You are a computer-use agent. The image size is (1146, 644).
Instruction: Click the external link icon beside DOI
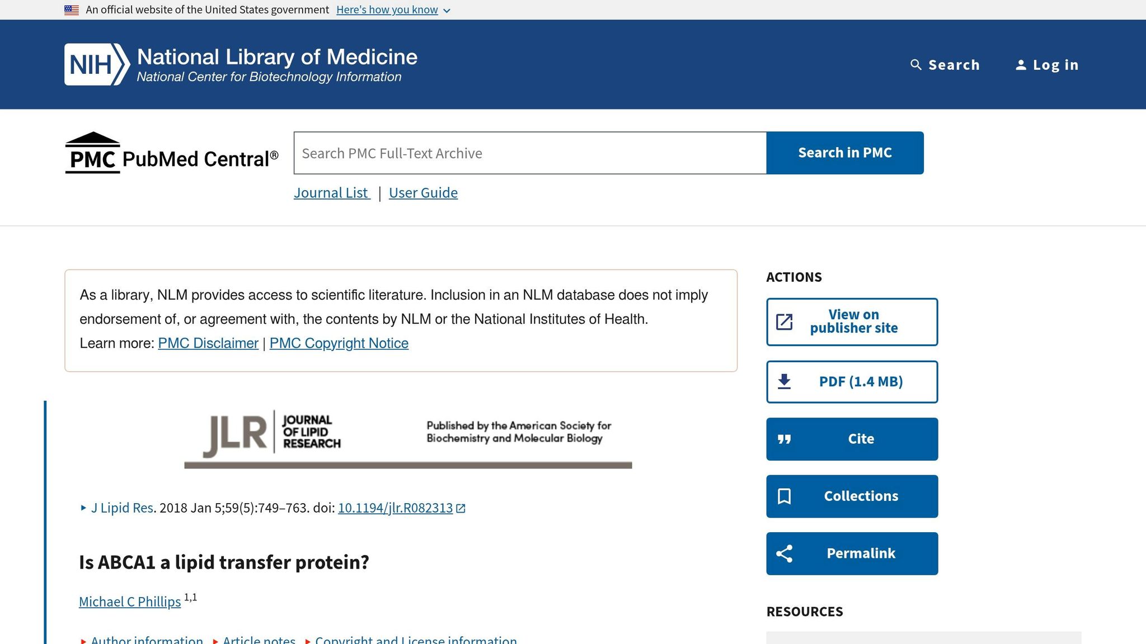[x=461, y=508]
